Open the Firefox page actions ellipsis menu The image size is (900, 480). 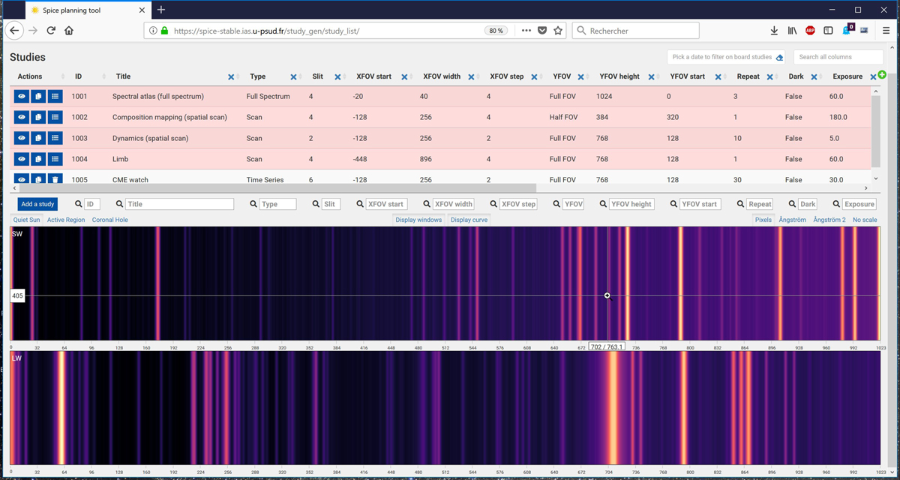(x=526, y=31)
